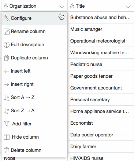
Task: Click the Hide column table icon
Action: click(x=7, y=137)
